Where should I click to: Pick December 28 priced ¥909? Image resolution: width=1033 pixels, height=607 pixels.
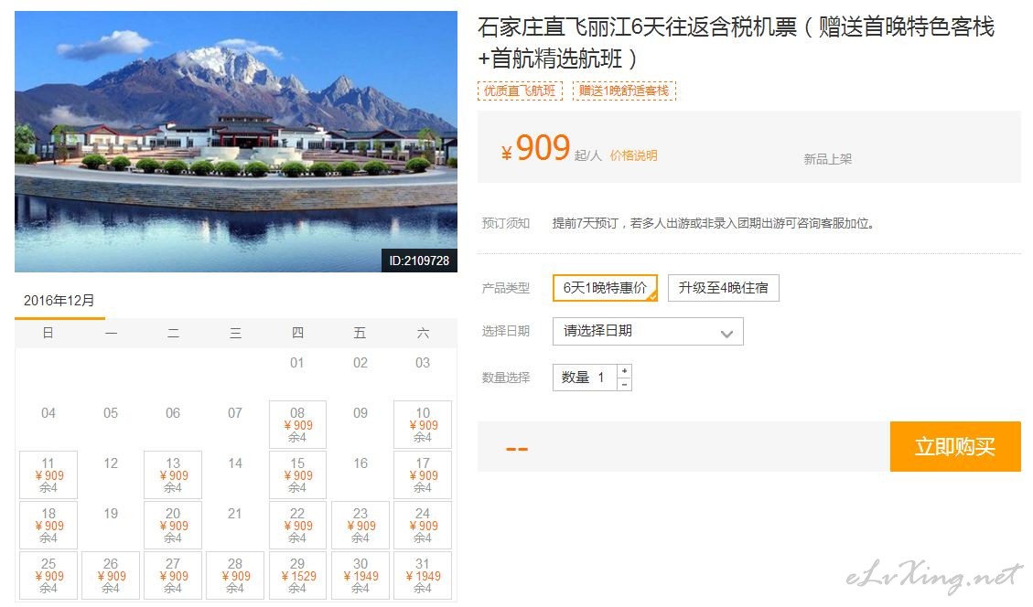(235, 575)
